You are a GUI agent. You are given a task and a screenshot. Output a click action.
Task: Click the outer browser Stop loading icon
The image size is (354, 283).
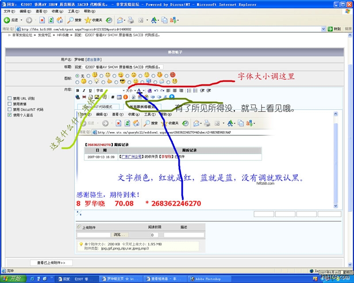click(42, 20)
